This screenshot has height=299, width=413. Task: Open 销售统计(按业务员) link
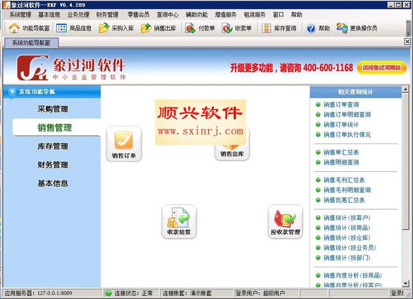(x=350, y=248)
